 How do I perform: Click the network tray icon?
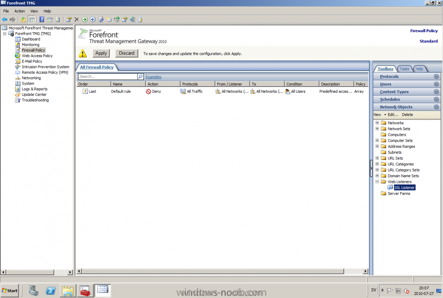click(x=398, y=291)
